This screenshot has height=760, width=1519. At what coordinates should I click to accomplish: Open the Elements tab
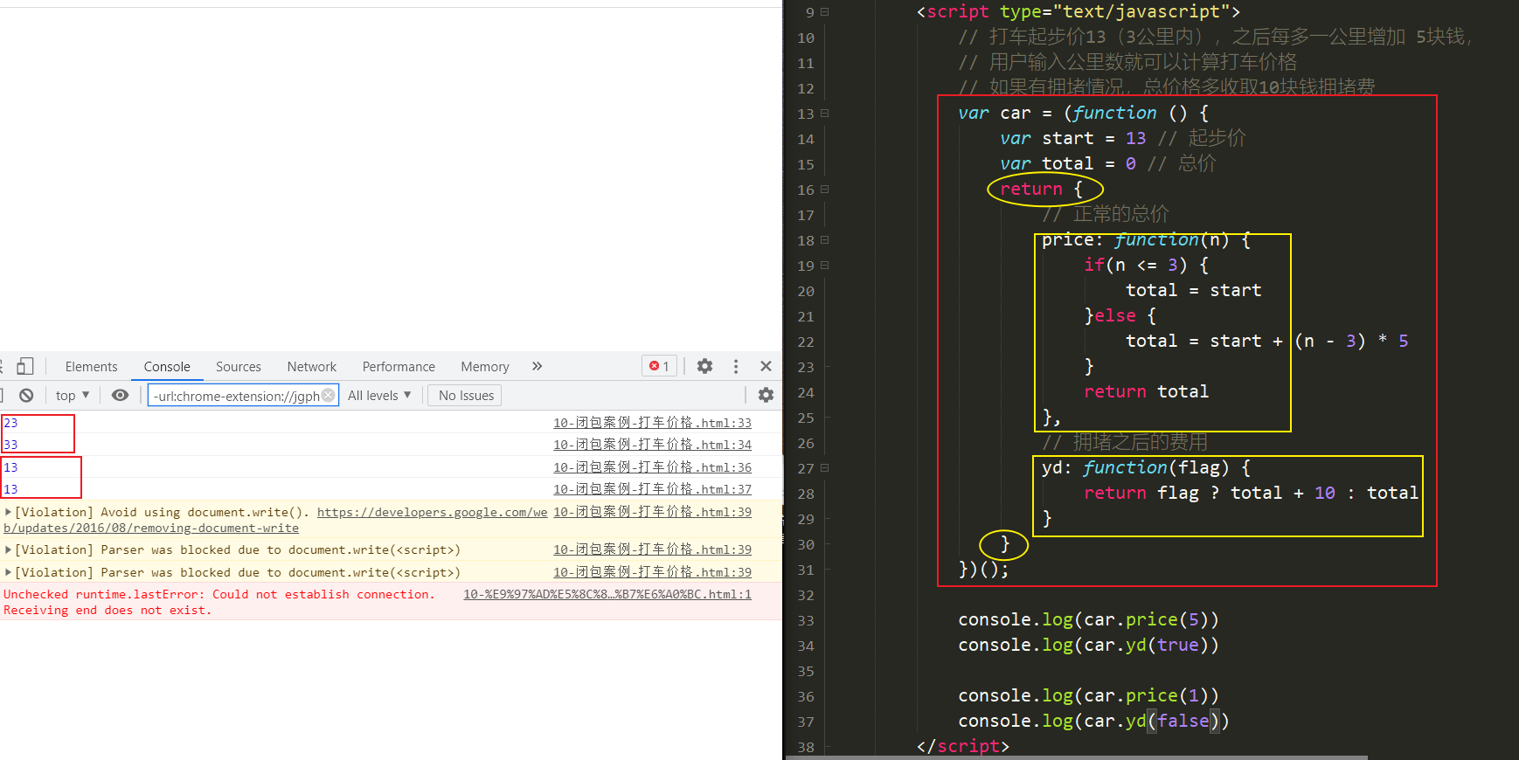click(x=91, y=367)
